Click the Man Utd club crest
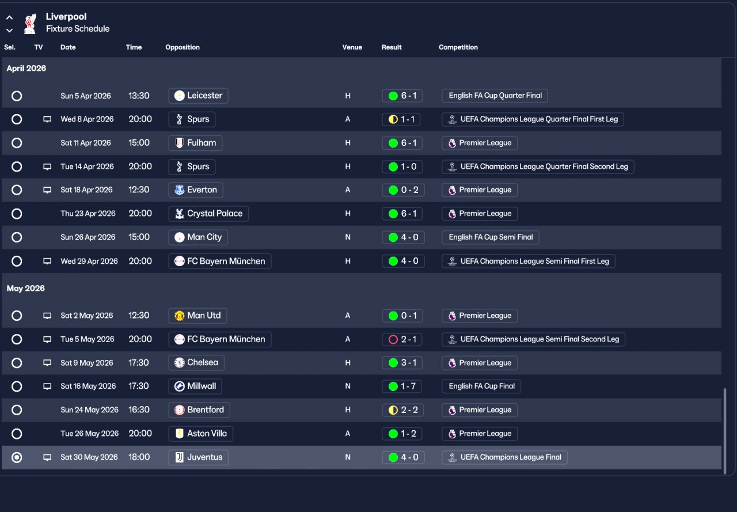This screenshot has height=512, width=737. 180,316
